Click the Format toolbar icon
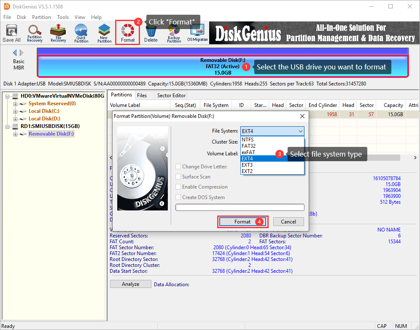Image resolution: width=420 pixels, height=330 pixels. pyautogui.click(x=128, y=33)
